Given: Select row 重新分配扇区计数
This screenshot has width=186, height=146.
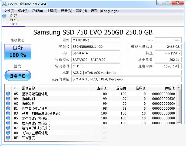Looking at the screenshot, I should [x=91, y=94].
